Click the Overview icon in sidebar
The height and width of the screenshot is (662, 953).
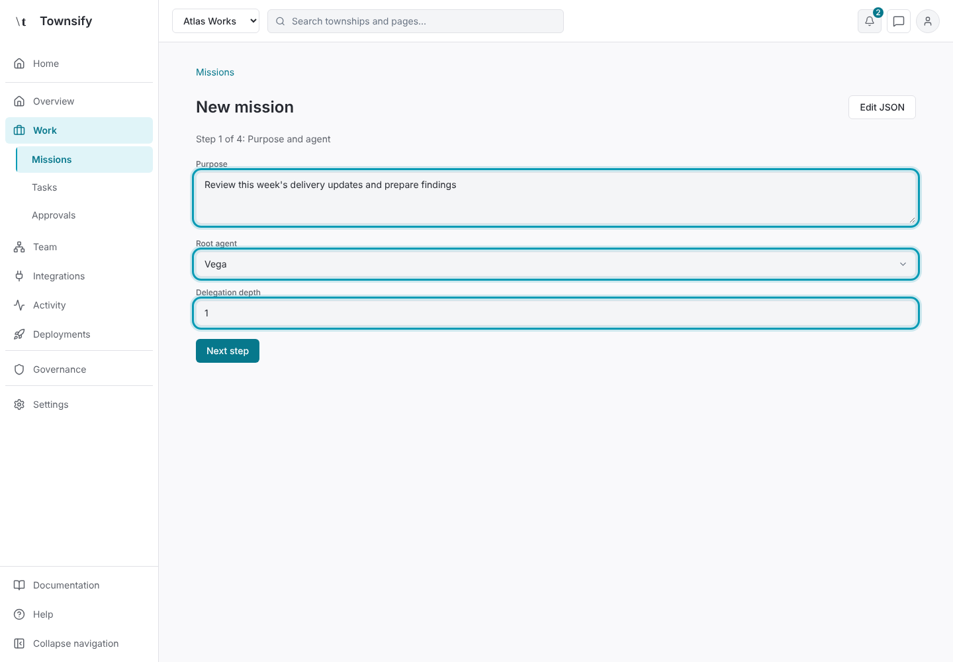click(x=19, y=101)
